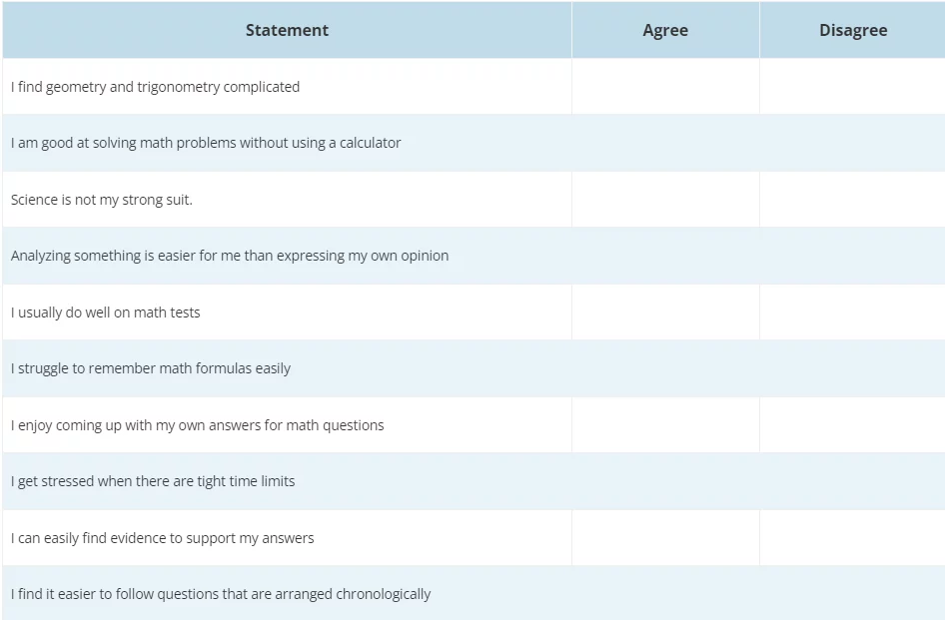This screenshot has height=620, width=945.
Task: Mark Agree for geometry and trigonometry complicated
Action: tap(665, 86)
